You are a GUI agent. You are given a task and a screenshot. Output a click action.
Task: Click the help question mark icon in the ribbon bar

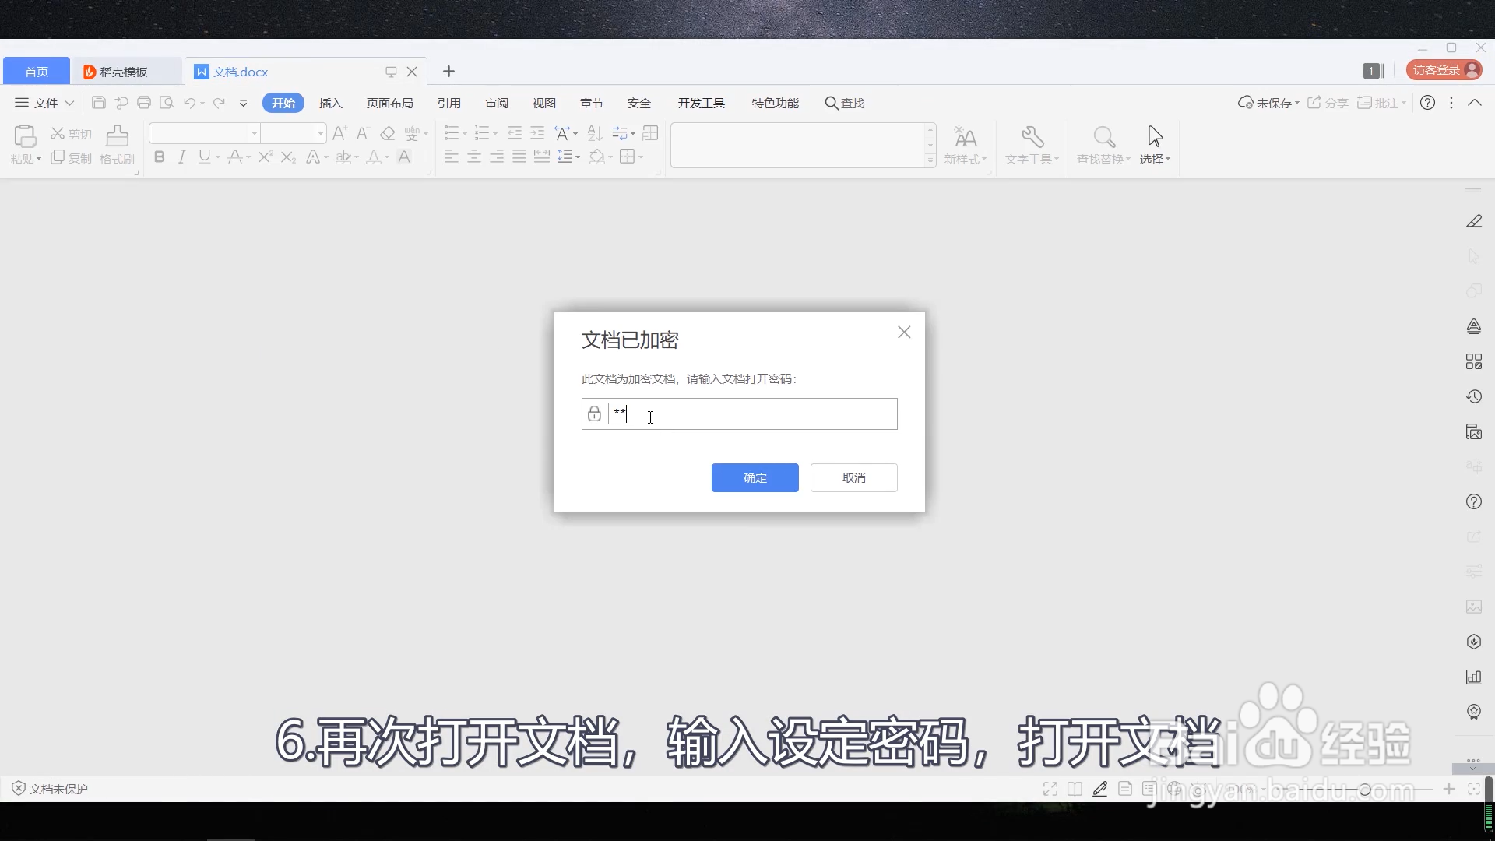coord(1427,103)
